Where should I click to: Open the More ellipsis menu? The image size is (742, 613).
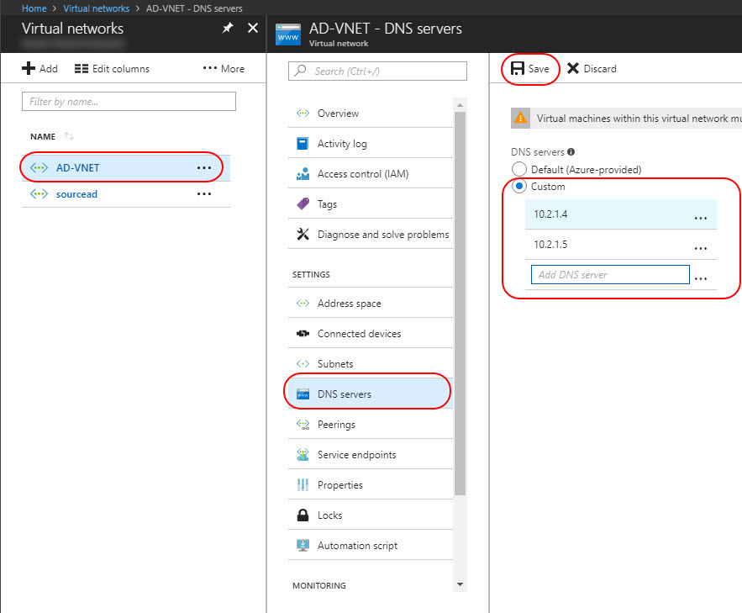[210, 68]
